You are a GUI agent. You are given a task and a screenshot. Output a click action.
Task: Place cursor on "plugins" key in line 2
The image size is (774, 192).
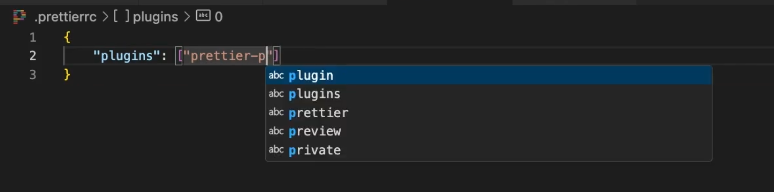point(127,56)
